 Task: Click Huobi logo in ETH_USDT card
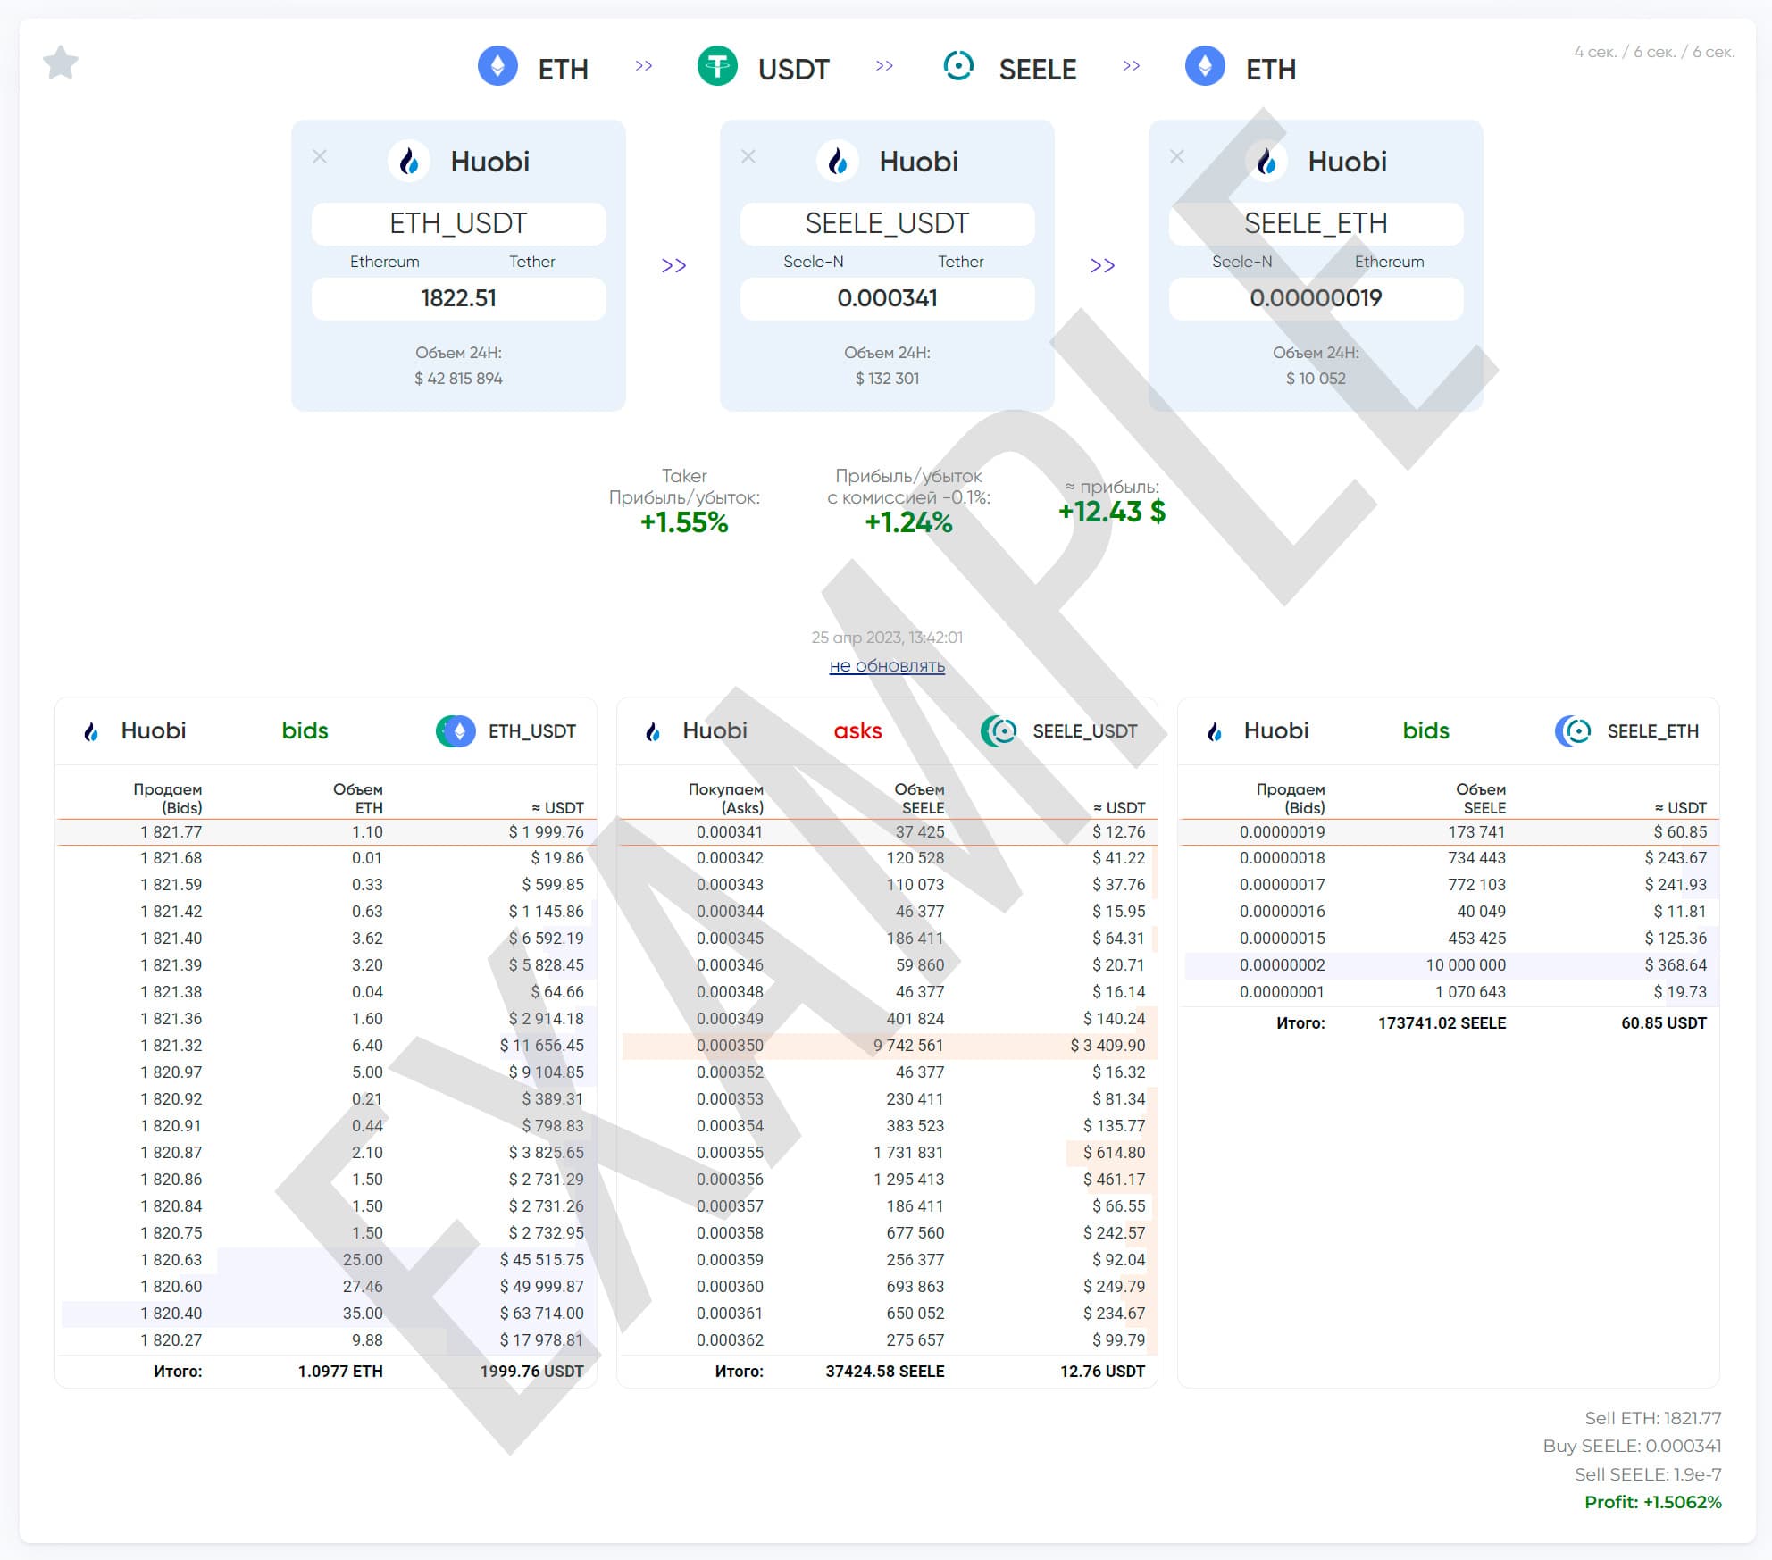point(409,162)
